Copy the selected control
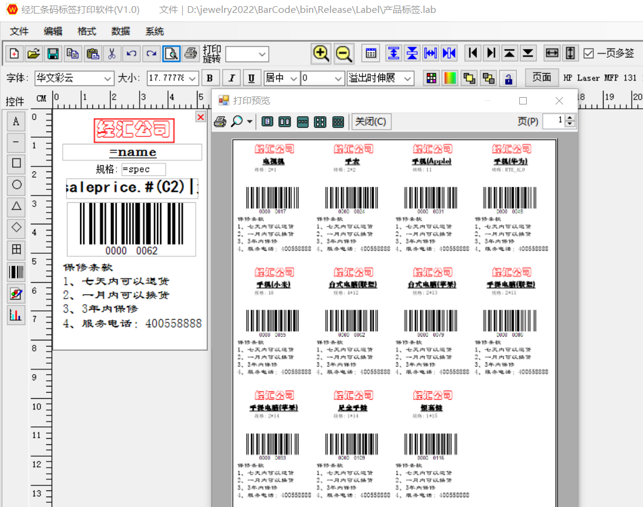 tap(73, 53)
